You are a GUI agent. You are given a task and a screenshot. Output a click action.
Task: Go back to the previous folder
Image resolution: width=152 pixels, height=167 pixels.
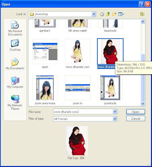[x=102, y=14]
